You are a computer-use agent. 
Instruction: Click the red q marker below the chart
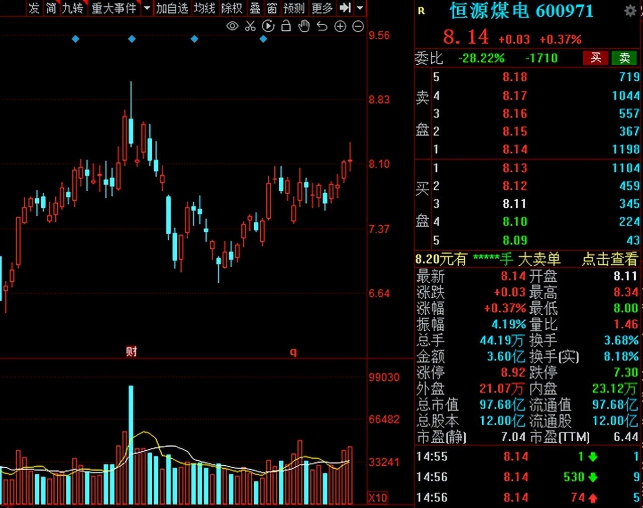click(293, 352)
